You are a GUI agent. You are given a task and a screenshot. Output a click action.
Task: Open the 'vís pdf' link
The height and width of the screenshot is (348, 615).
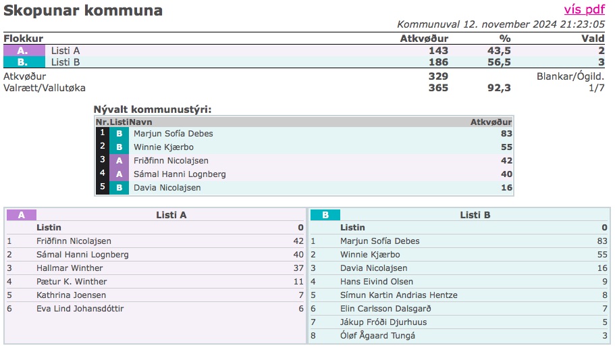click(x=584, y=9)
